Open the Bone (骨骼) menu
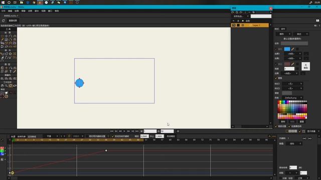Viewport: 321px width, 180px height. click(x=24, y=11)
